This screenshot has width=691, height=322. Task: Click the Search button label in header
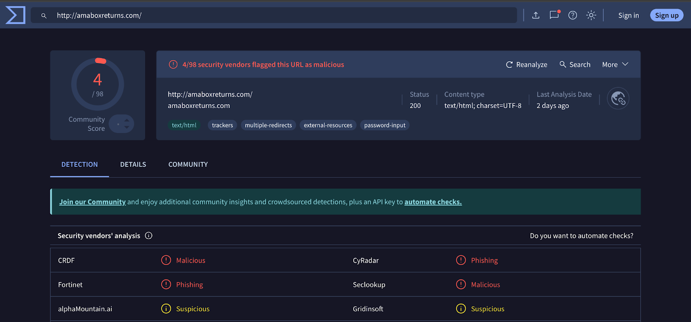tap(580, 64)
